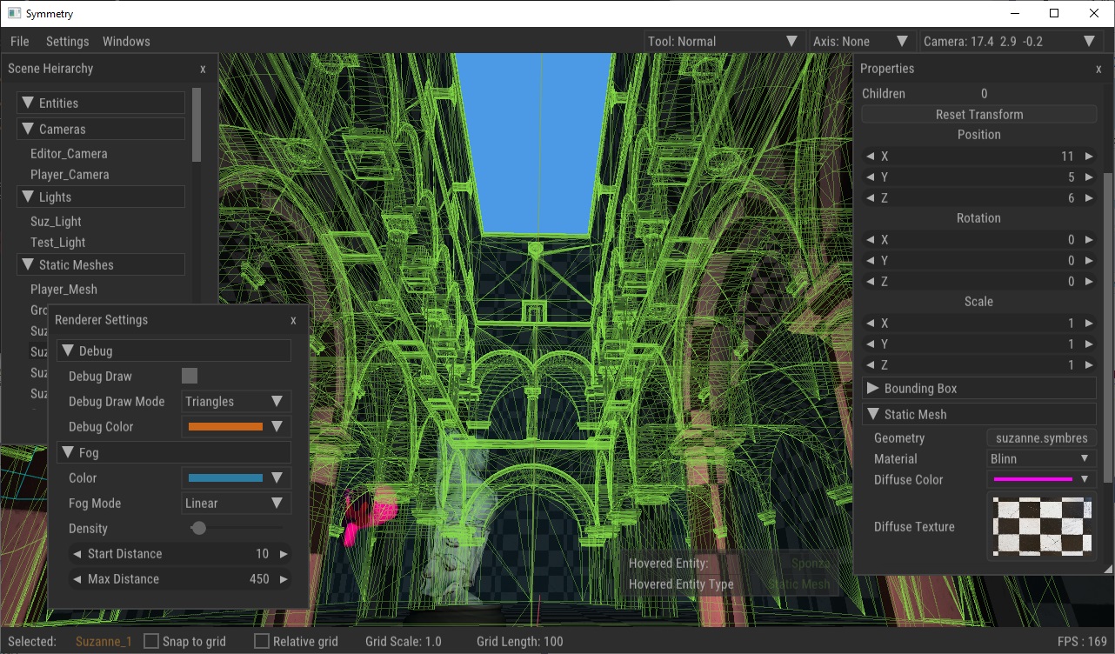The width and height of the screenshot is (1115, 654).
Task: Decrease Position X with left arrow
Action: pyautogui.click(x=870, y=156)
